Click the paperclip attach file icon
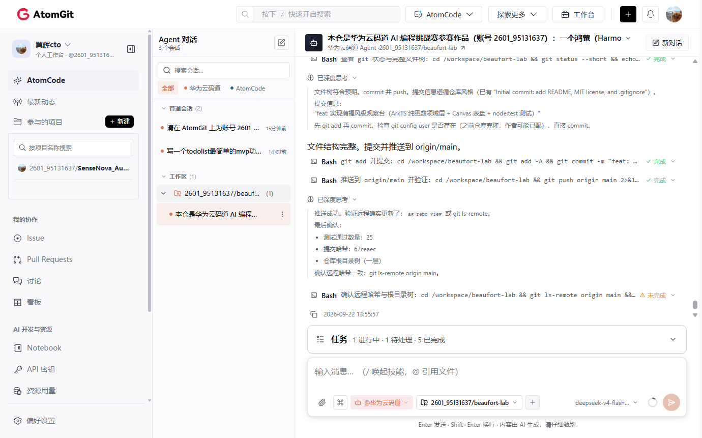Viewport: 702px width, 438px height. point(322,402)
